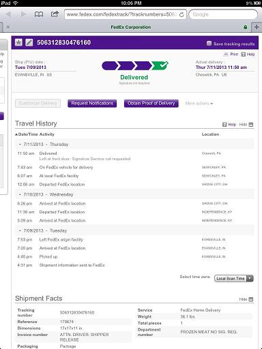Click the Request Notifications button
This screenshot has width=262, height=349.
tap(92, 104)
